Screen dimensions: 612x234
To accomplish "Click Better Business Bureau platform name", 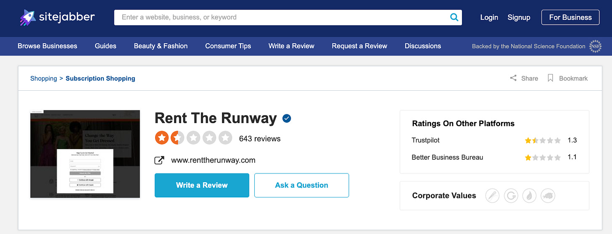I will [x=447, y=158].
